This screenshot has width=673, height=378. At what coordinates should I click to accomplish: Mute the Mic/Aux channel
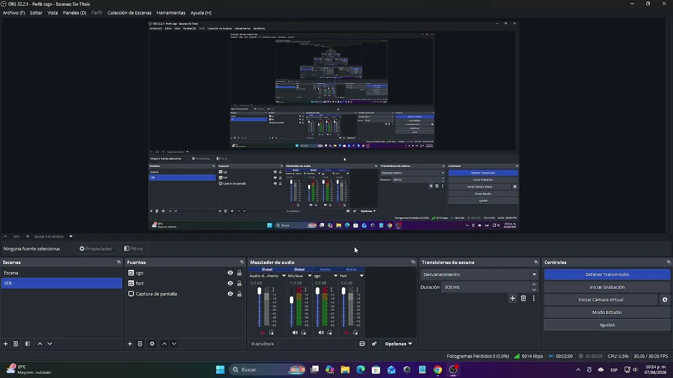(294, 333)
